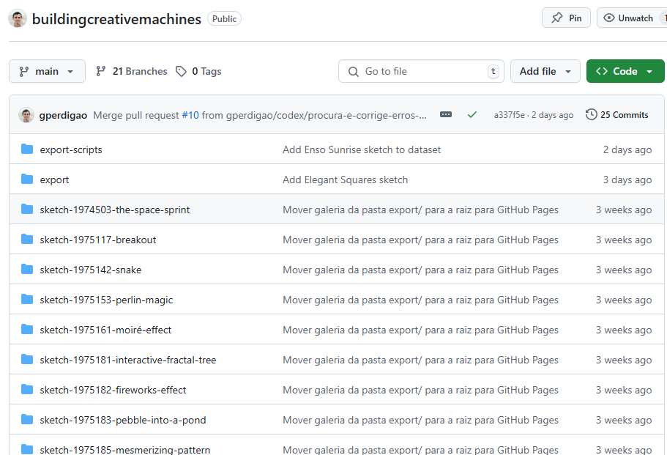This screenshot has height=455, width=667.
Task: Open the main branch dropdown
Action: tap(47, 71)
